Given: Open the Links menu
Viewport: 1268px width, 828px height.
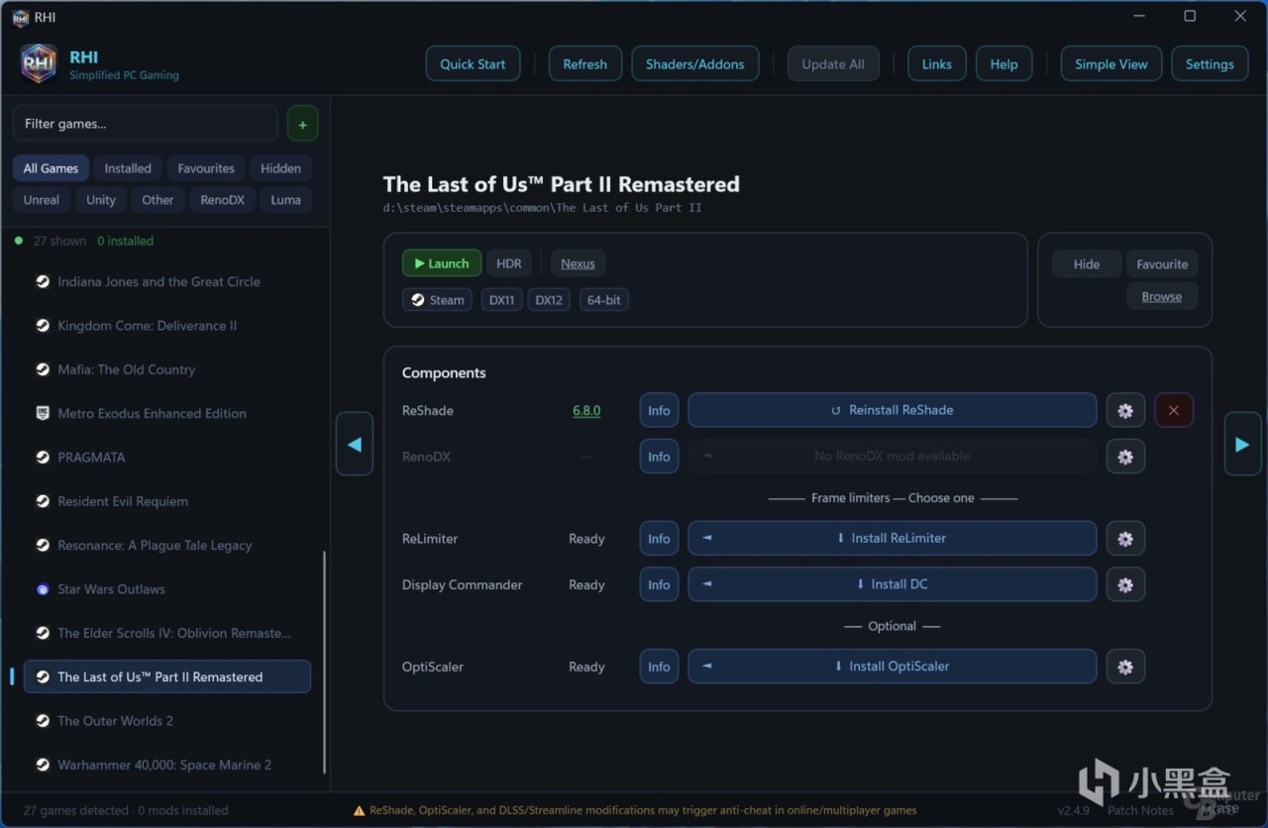Looking at the screenshot, I should pyautogui.click(x=936, y=63).
